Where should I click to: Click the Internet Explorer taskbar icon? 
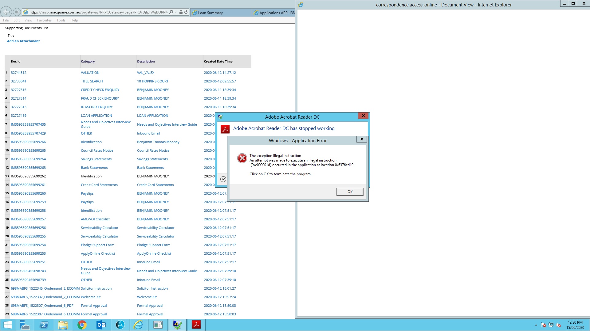(139, 325)
